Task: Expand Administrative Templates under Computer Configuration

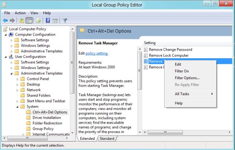Action: pos(12,51)
